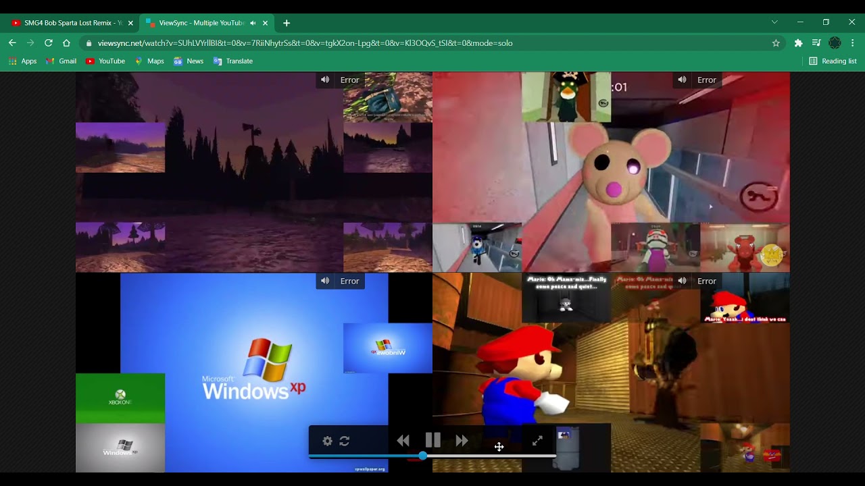Viewport: 865px width, 486px height.
Task: Click the move handle on the control bar
Action: click(x=499, y=447)
